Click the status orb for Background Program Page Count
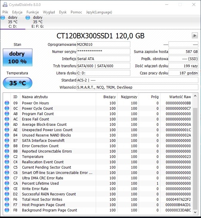Image resolution: width=201 pixels, height=218 pixels. pos(7,210)
